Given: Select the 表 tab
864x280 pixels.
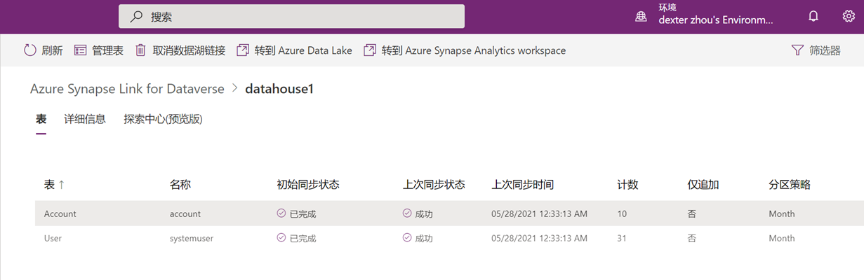Looking at the screenshot, I should click(41, 119).
